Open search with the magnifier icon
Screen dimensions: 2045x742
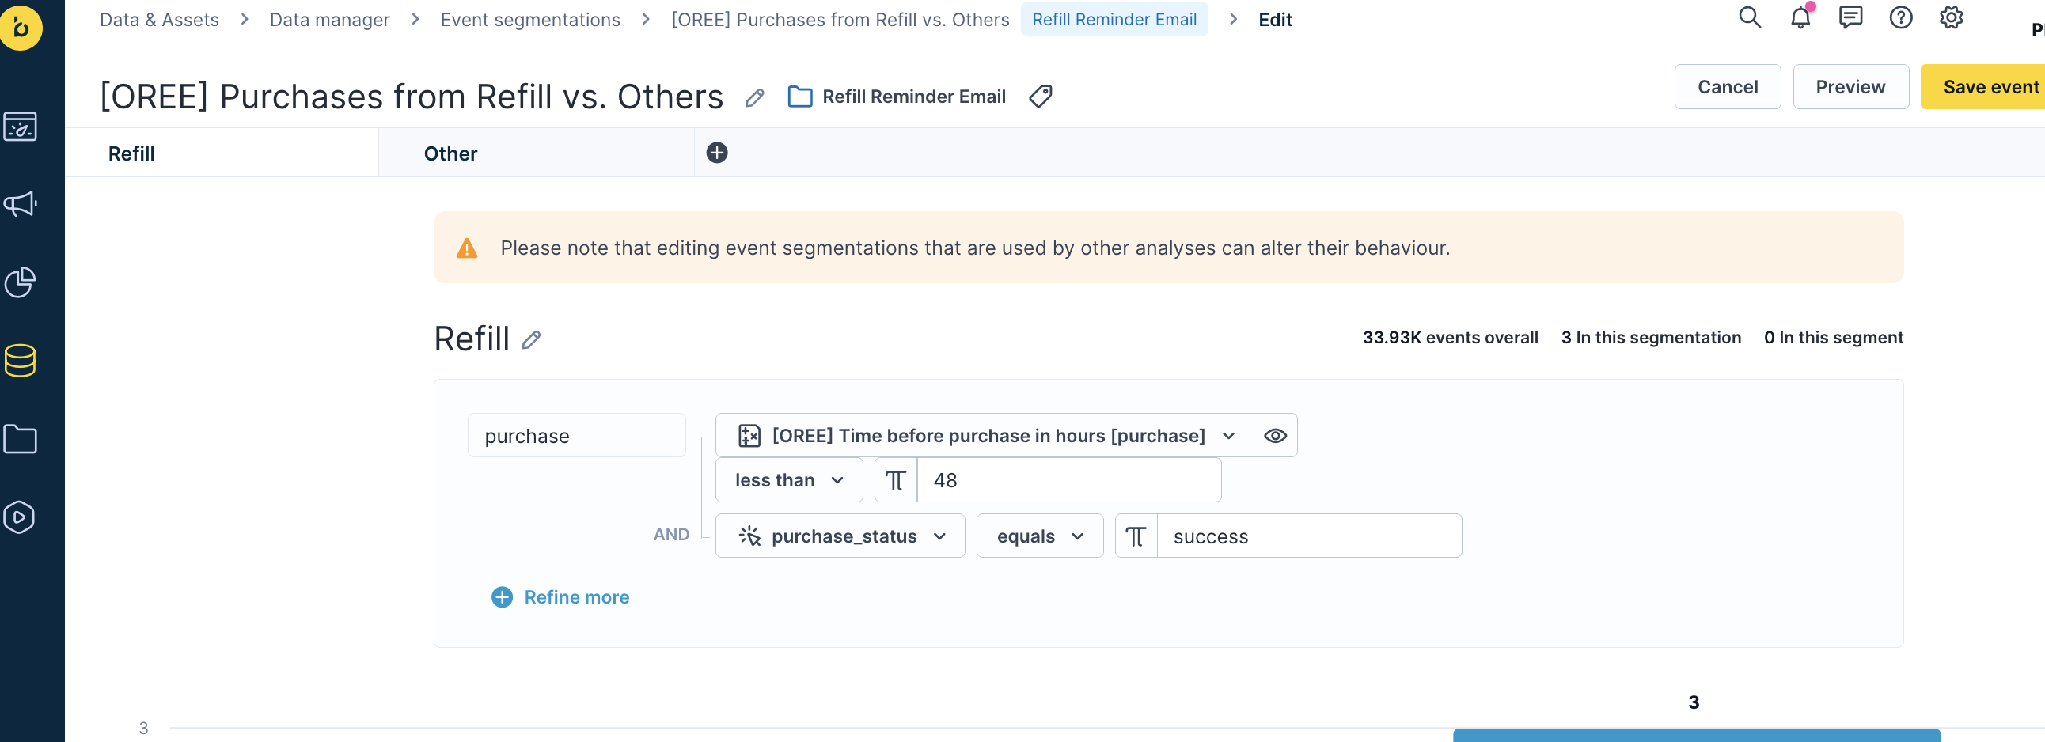1750,17
